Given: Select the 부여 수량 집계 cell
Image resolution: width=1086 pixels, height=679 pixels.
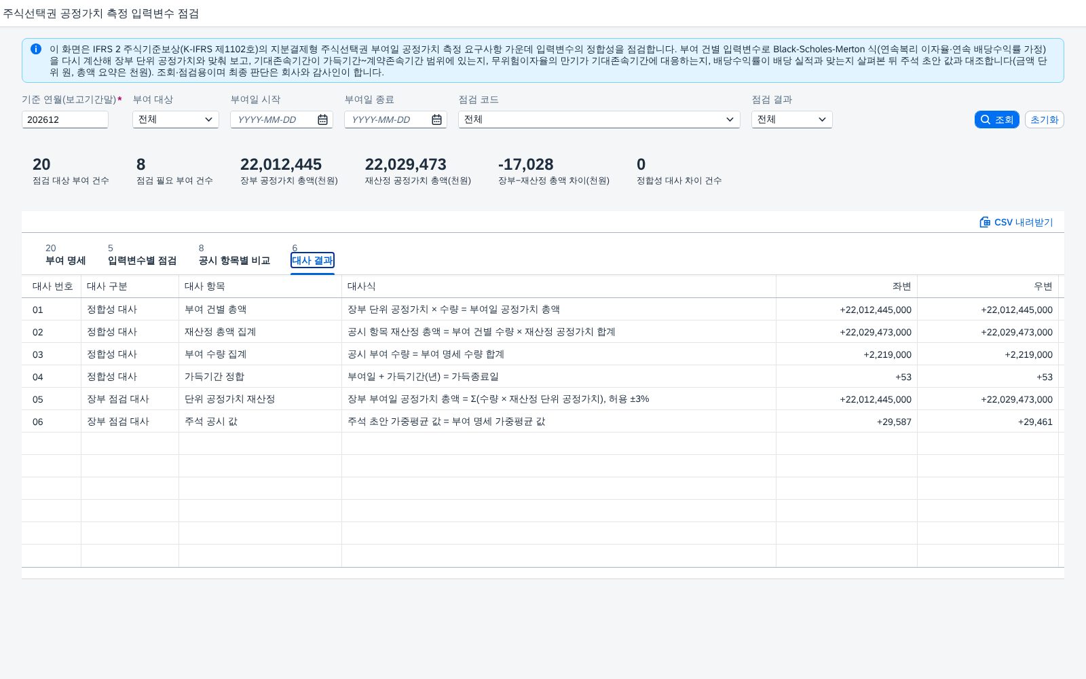Looking at the screenshot, I should (x=261, y=354).
